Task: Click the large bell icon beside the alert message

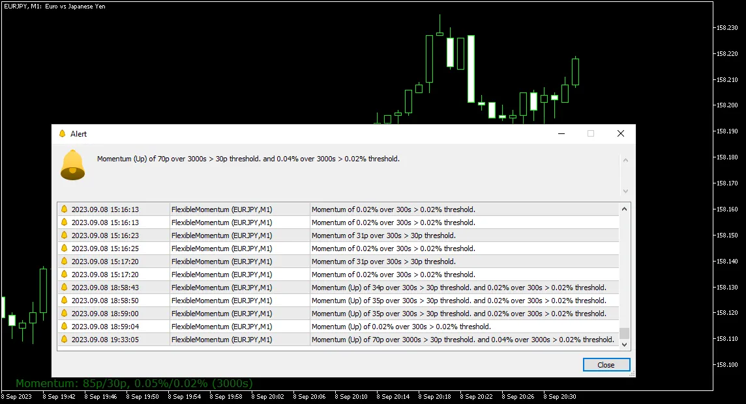Action: [x=72, y=165]
